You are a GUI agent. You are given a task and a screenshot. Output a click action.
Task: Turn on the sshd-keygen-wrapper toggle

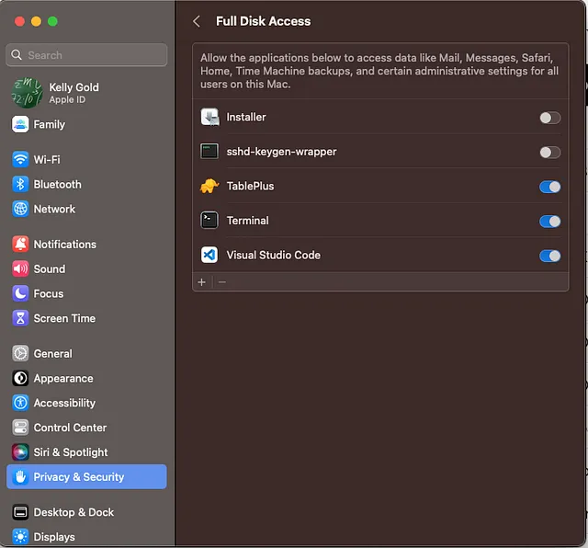[549, 152]
